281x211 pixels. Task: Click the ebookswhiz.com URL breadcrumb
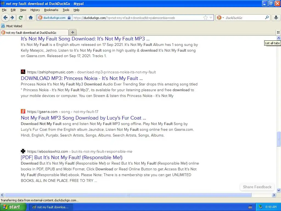[x=80, y=151]
